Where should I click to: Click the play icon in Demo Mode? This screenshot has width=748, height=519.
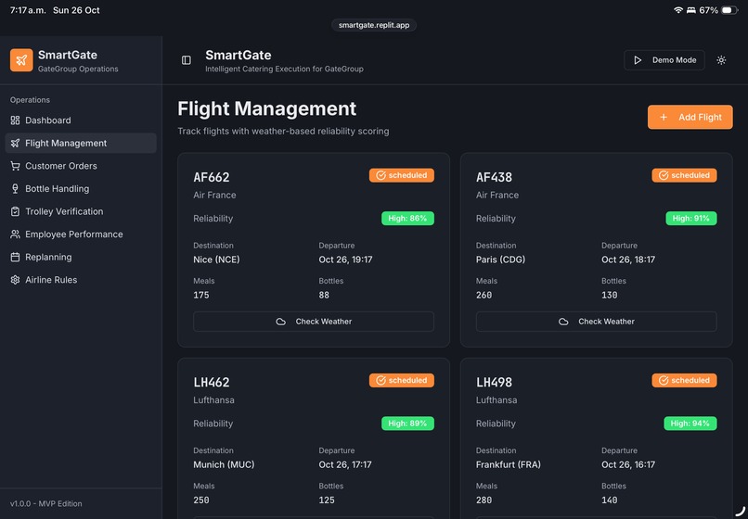pos(638,60)
